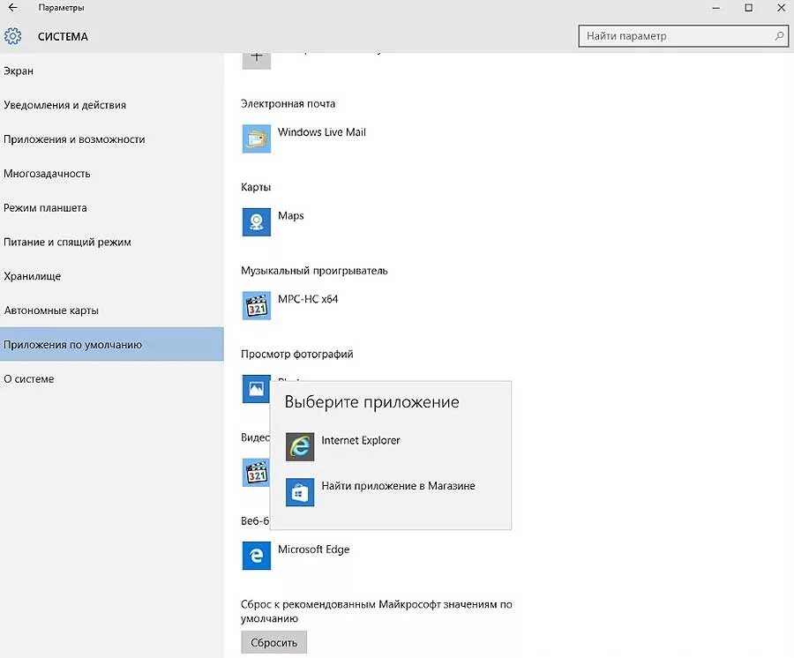Viewport: 794px width, 658px height.
Task: Click the Музыкальный проигрыватель heading
Action: coord(314,271)
